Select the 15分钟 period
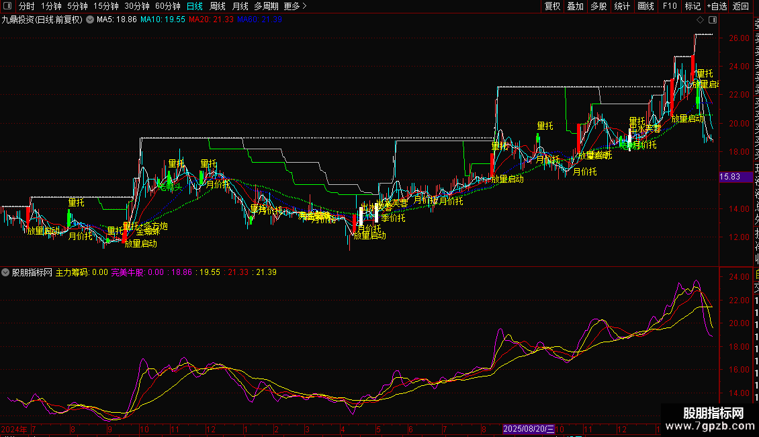This screenshot has width=759, height=437. click(x=106, y=6)
